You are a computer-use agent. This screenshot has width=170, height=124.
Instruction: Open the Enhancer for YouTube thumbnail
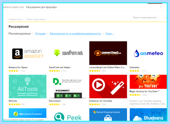(108, 87)
